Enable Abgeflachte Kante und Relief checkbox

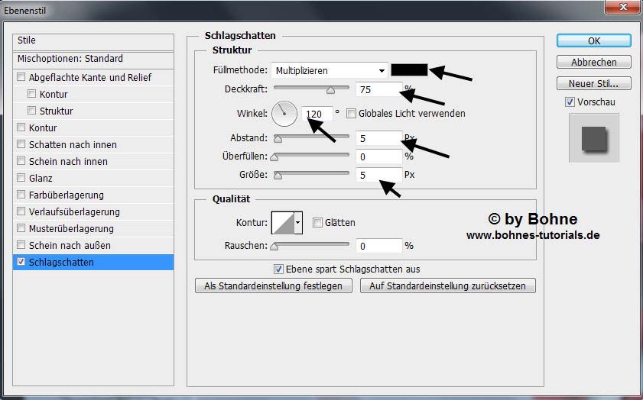pos(21,78)
